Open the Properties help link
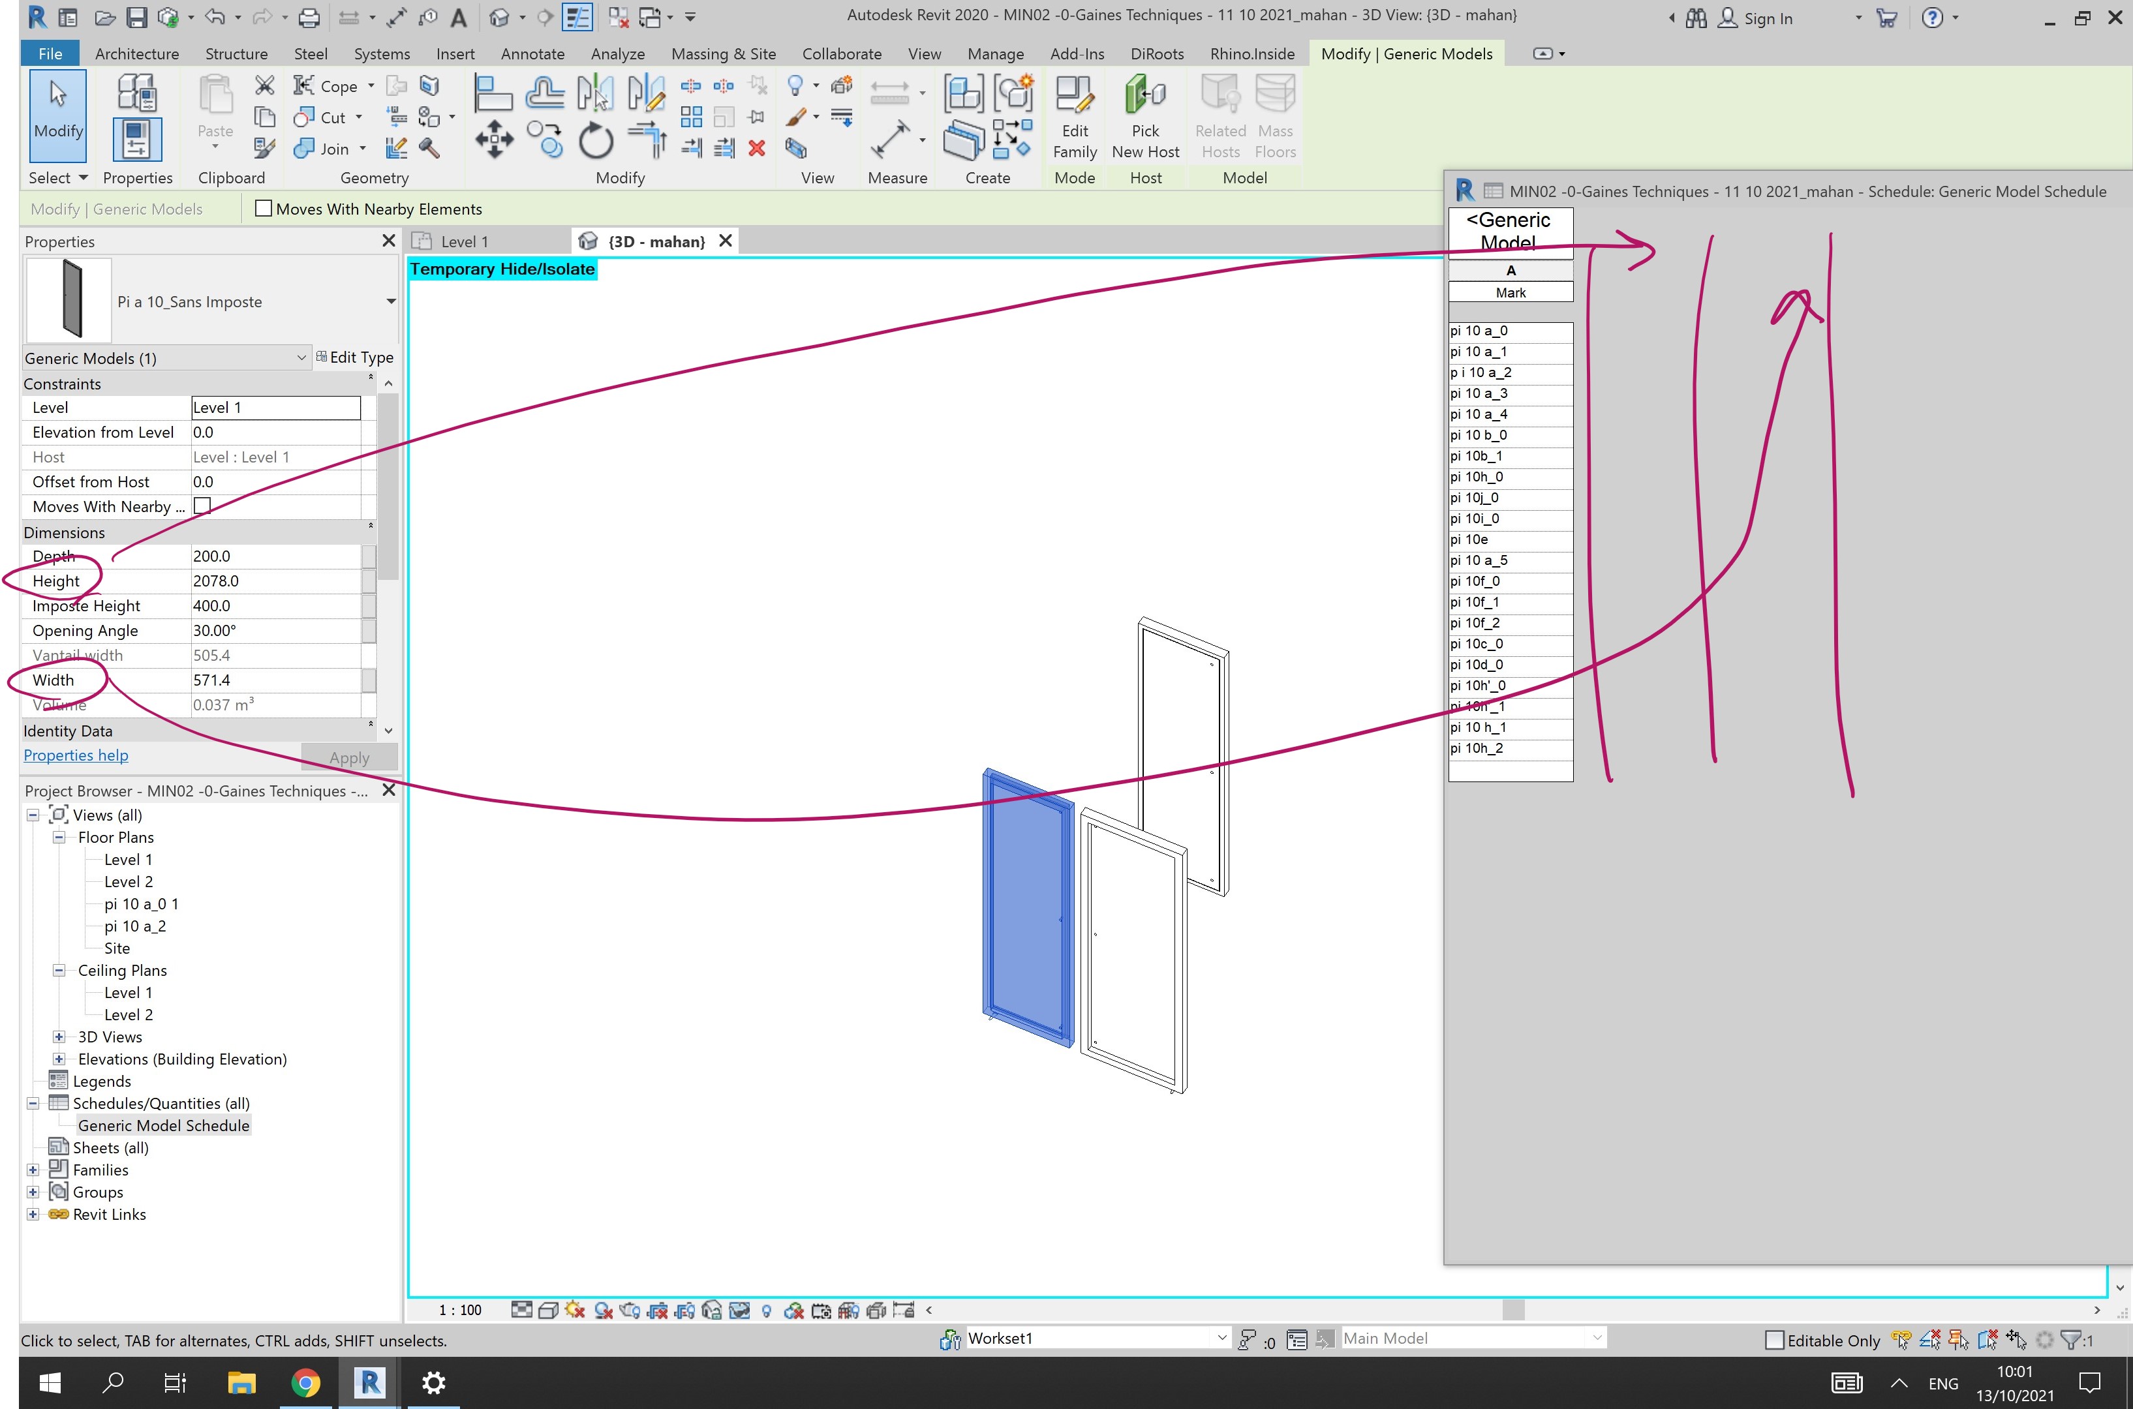The width and height of the screenshot is (2133, 1409). (76, 755)
